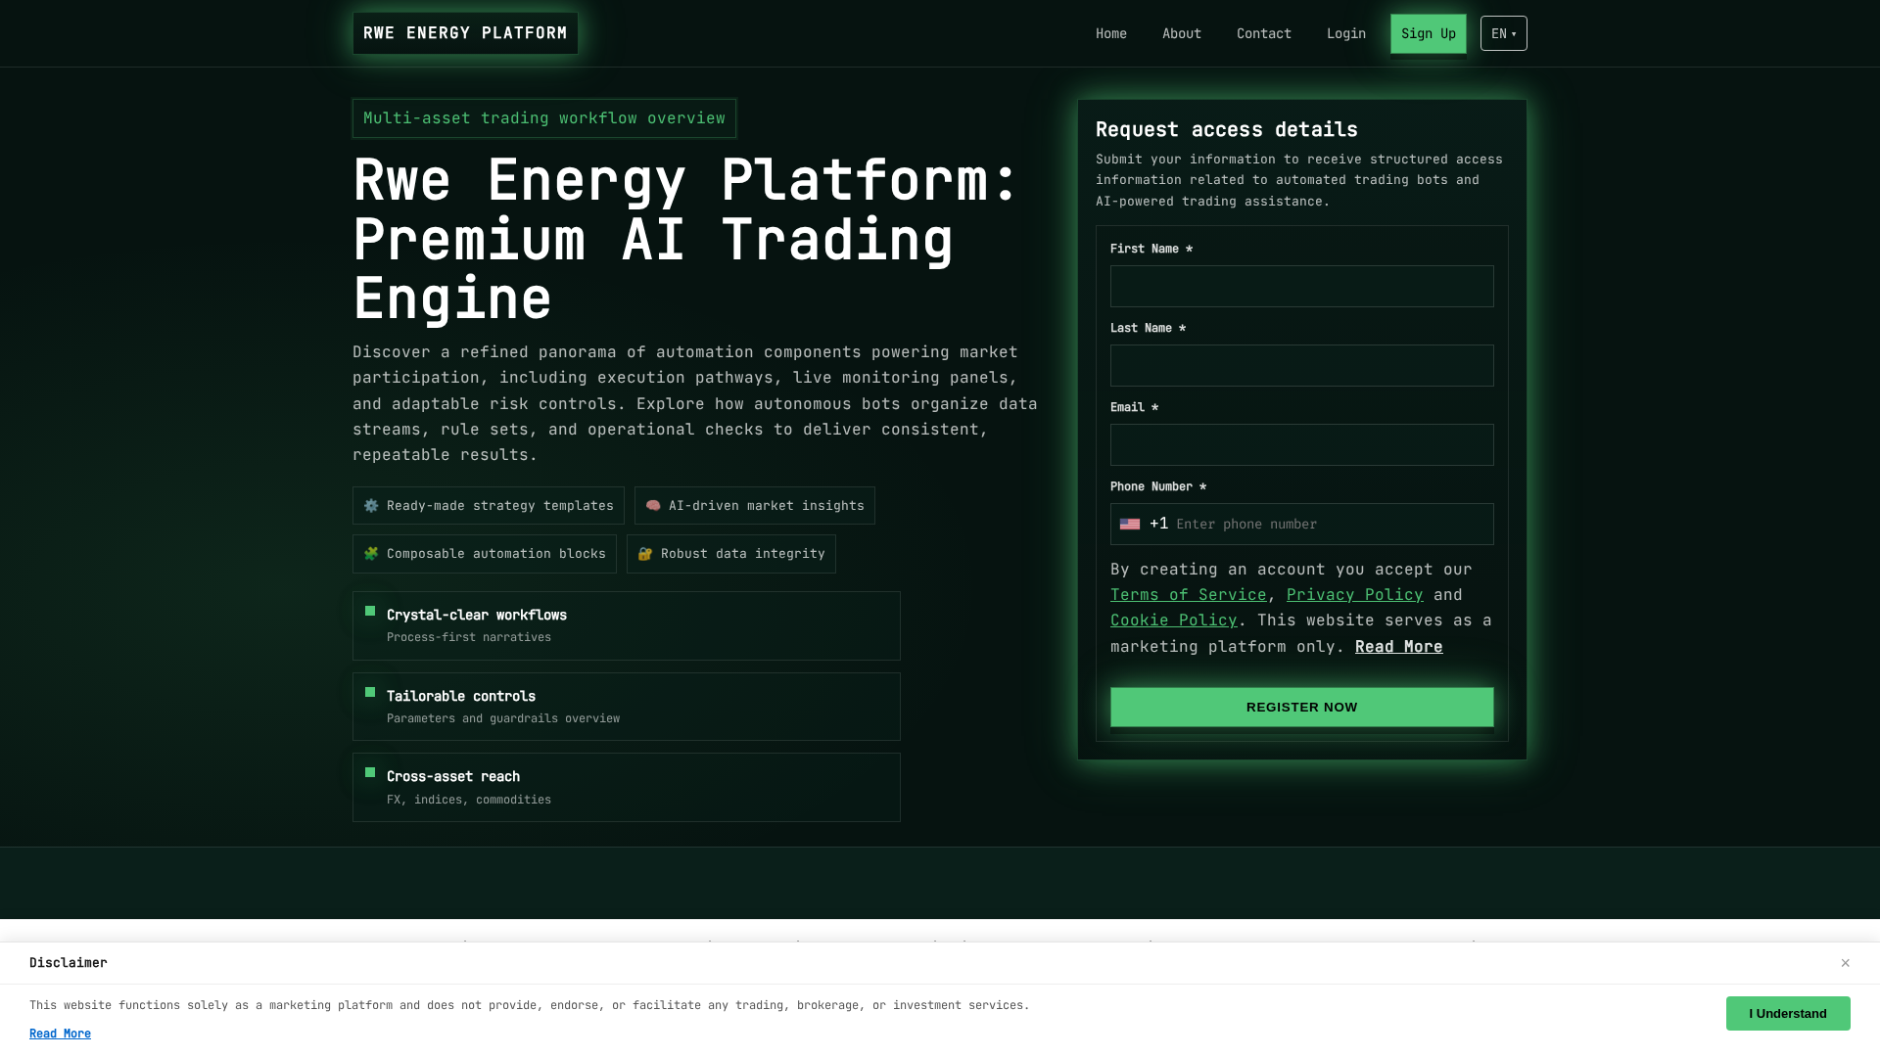Select the AI-driven market insights chip text

tap(767, 506)
